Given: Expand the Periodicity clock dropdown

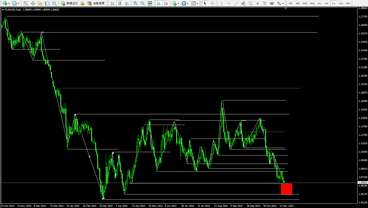Looking at the screenshot, I should [188, 4].
